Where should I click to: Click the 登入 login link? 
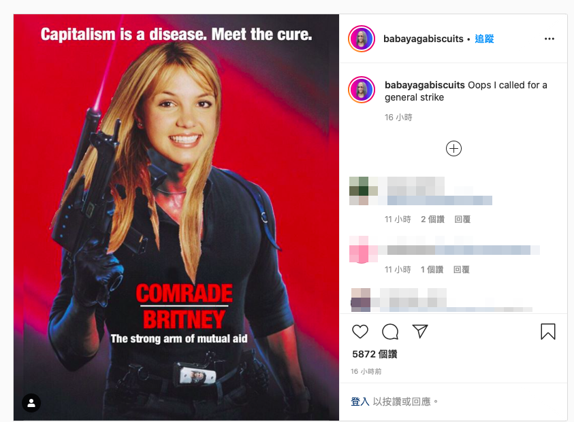(x=360, y=402)
